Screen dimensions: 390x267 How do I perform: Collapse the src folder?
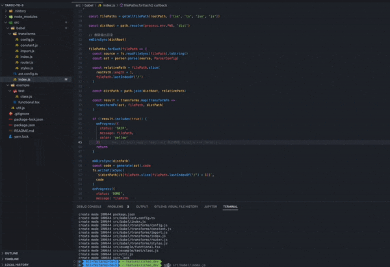[6, 22]
